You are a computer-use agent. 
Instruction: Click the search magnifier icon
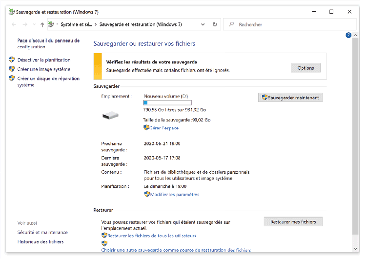231,24
